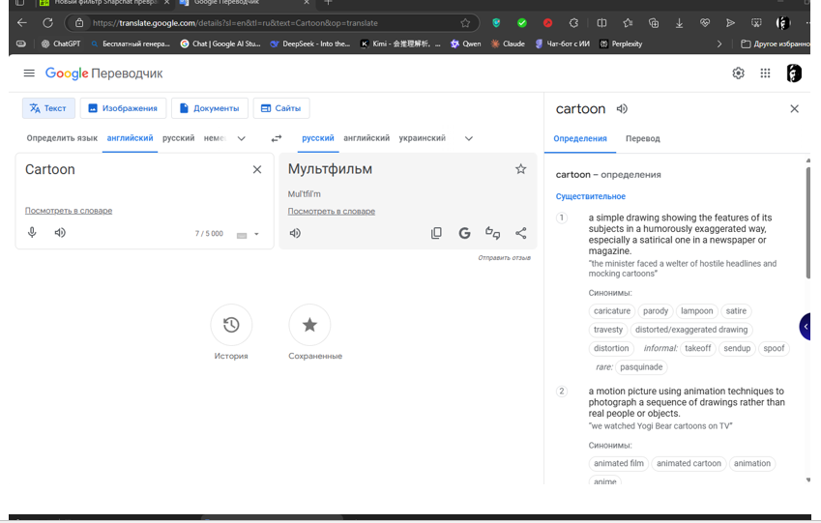Switch to Сайты translation mode

[x=281, y=108]
